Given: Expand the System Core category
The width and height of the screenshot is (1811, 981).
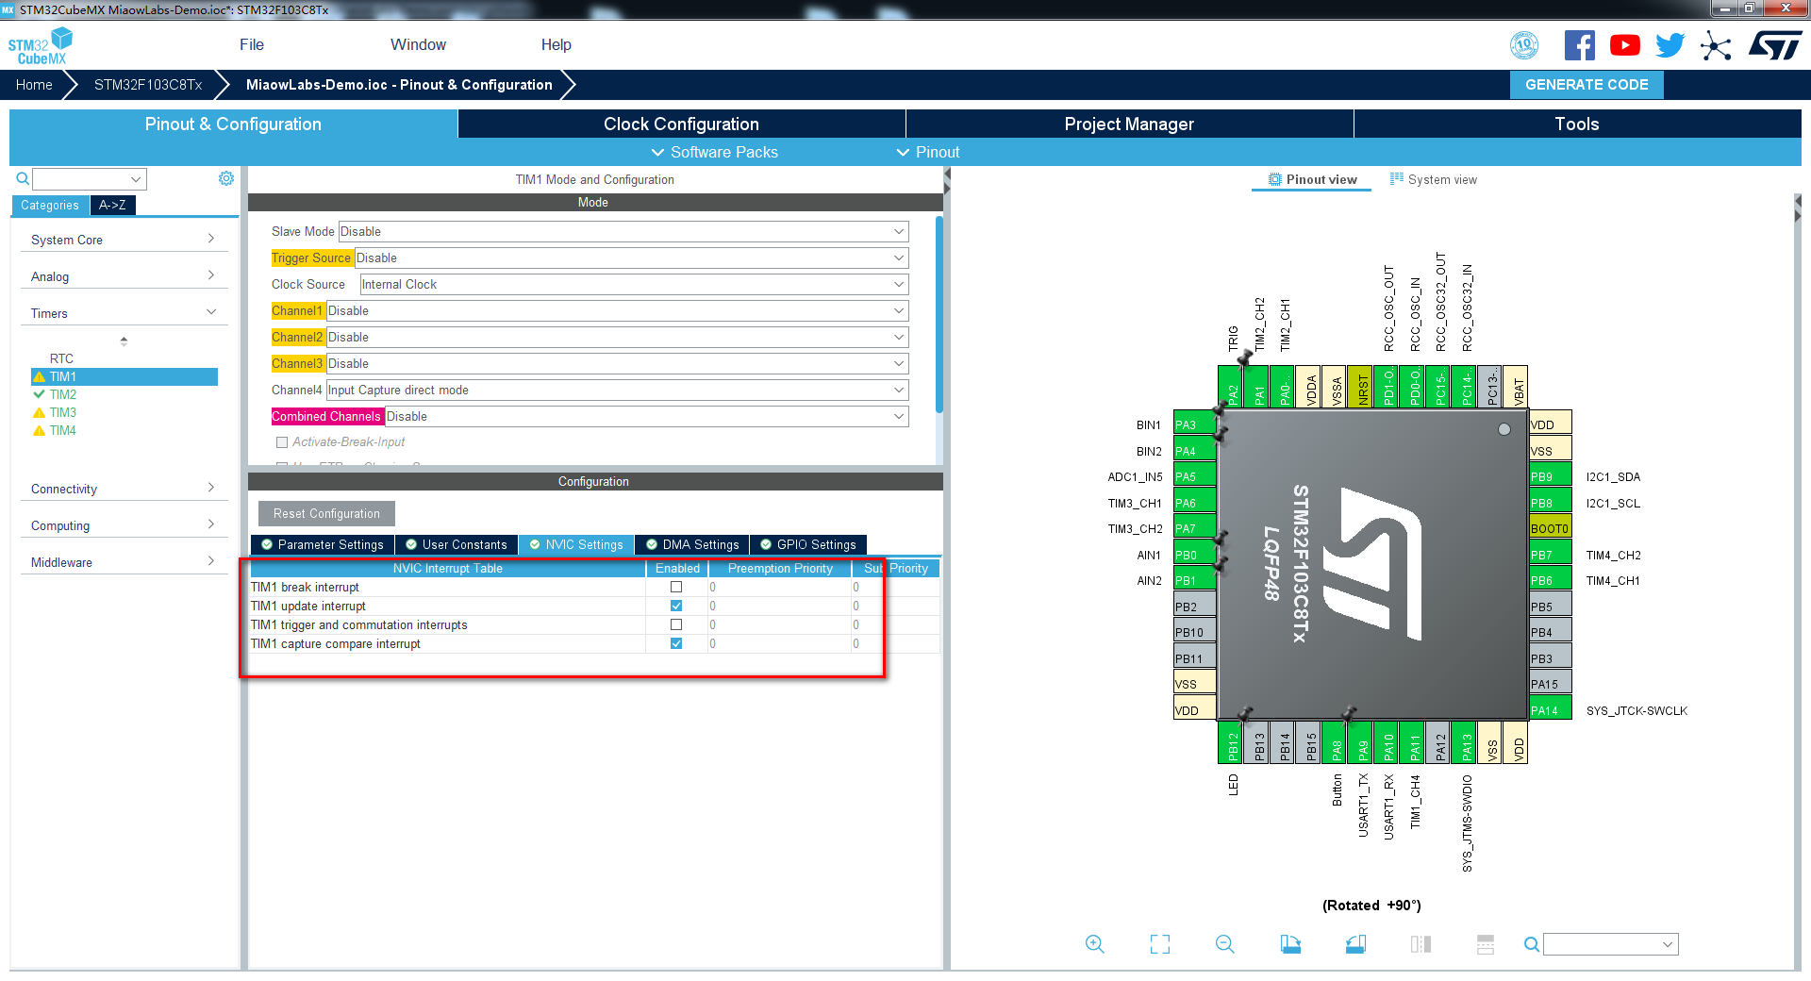Looking at the screenshot, I should tap(124, 240).
